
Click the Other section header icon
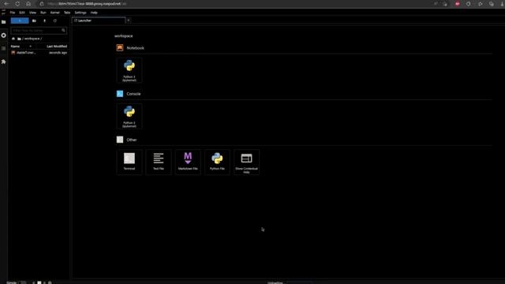pyautogui.click(x=120, y=140)
